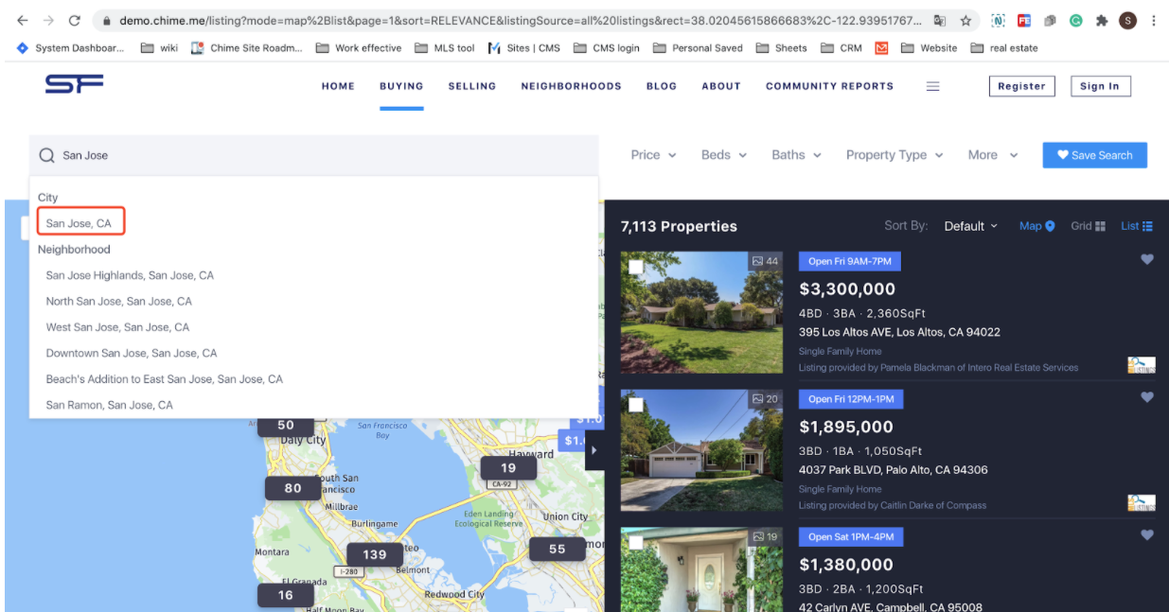
Task: Go back using the browser back arrow
Action: 23,20
